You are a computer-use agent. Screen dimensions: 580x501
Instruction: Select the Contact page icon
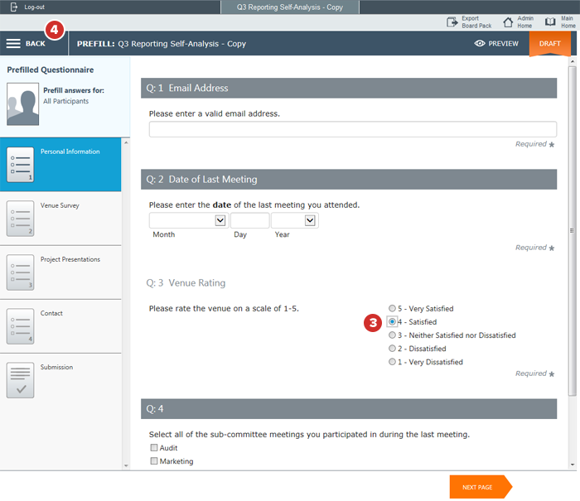pos(20,326)
